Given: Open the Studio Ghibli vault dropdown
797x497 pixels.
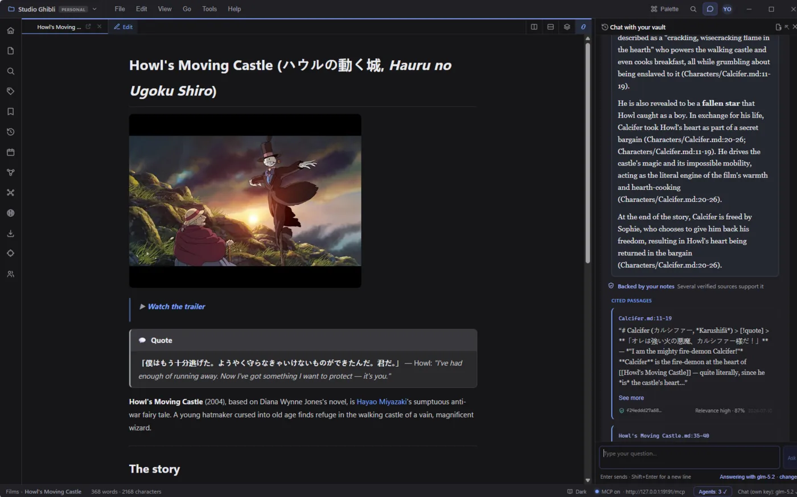Looking at the screenshot, I should pyautogui.click(x=95, y=9).
